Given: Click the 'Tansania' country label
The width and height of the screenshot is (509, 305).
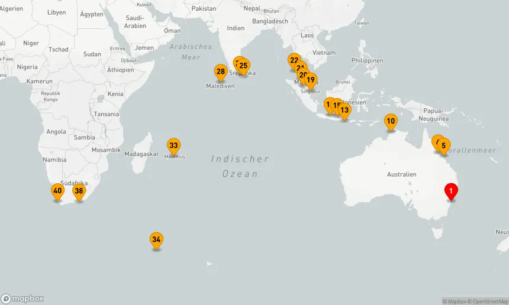Looking at the screenshot, I should 106,114.
